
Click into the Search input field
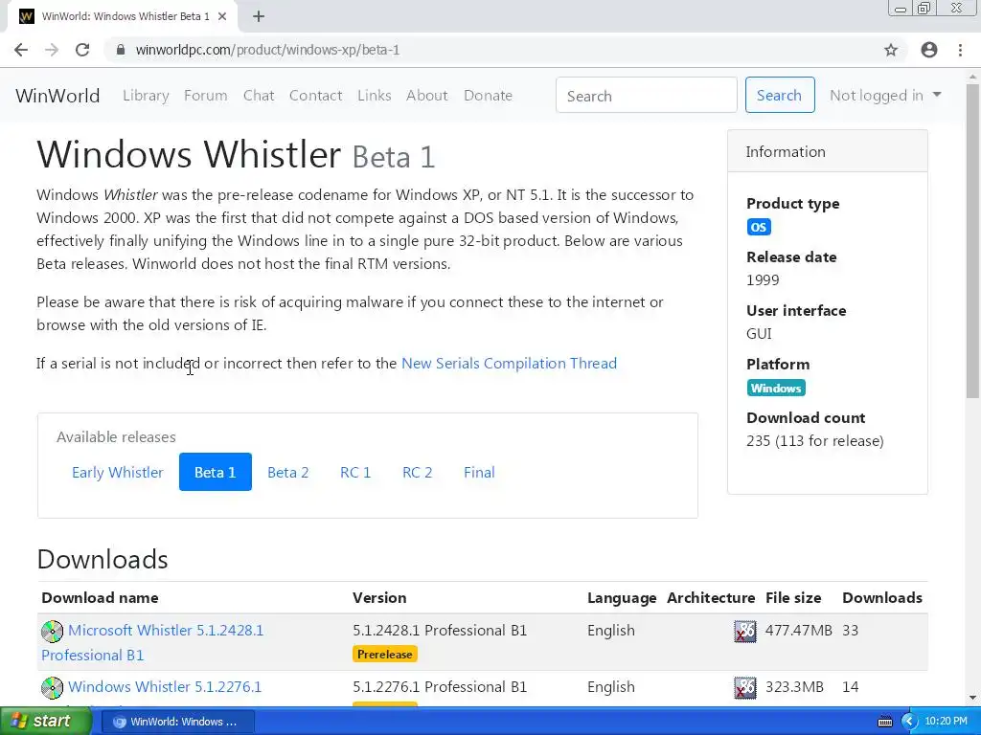(647, 96)
